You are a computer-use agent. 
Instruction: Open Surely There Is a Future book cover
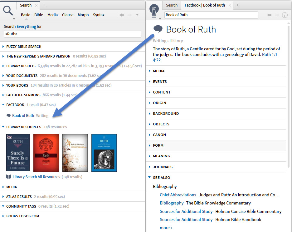(x=18, y=153)
